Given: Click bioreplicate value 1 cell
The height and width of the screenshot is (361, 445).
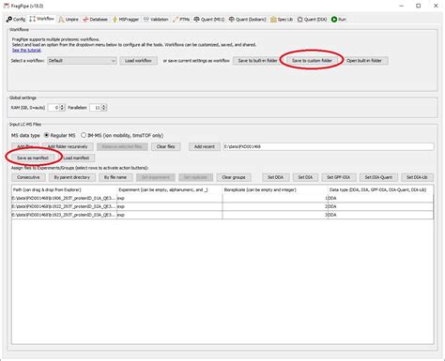Looking at the screenshot, I should 275,198.
